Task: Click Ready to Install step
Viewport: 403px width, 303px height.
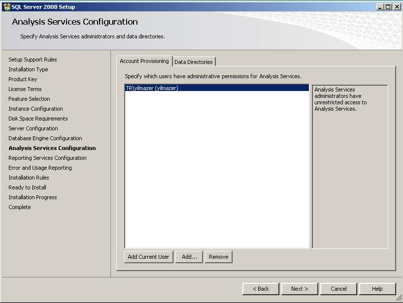Action: click(x=27, y=187)
